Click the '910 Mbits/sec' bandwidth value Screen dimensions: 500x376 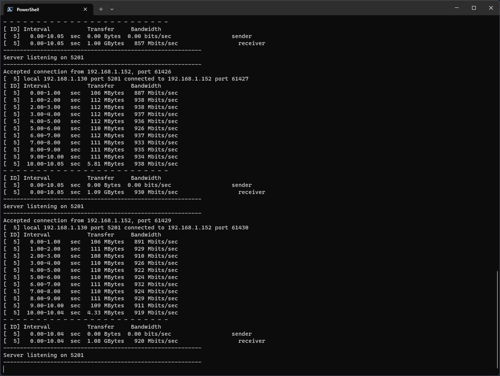point(156,256)
